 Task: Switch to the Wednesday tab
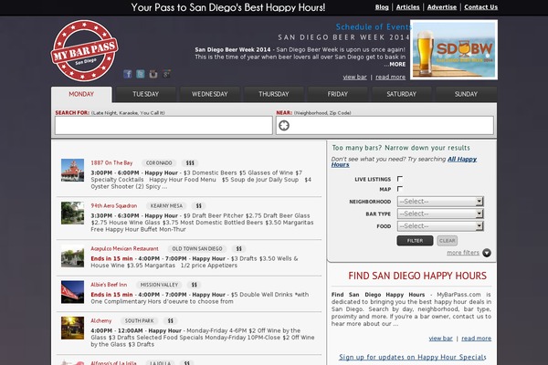coord(210,94)
